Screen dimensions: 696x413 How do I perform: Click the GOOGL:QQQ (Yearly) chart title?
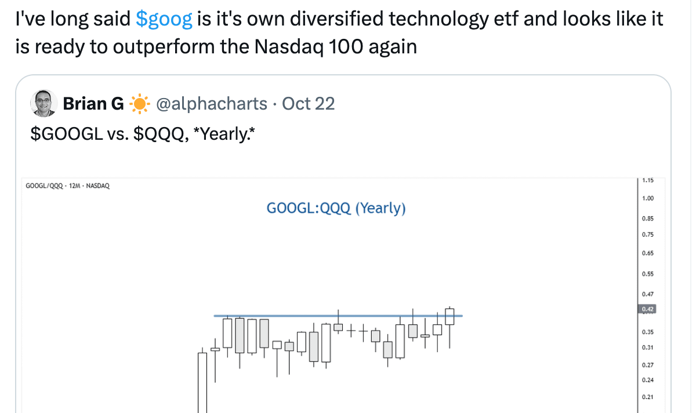(336, 208)
